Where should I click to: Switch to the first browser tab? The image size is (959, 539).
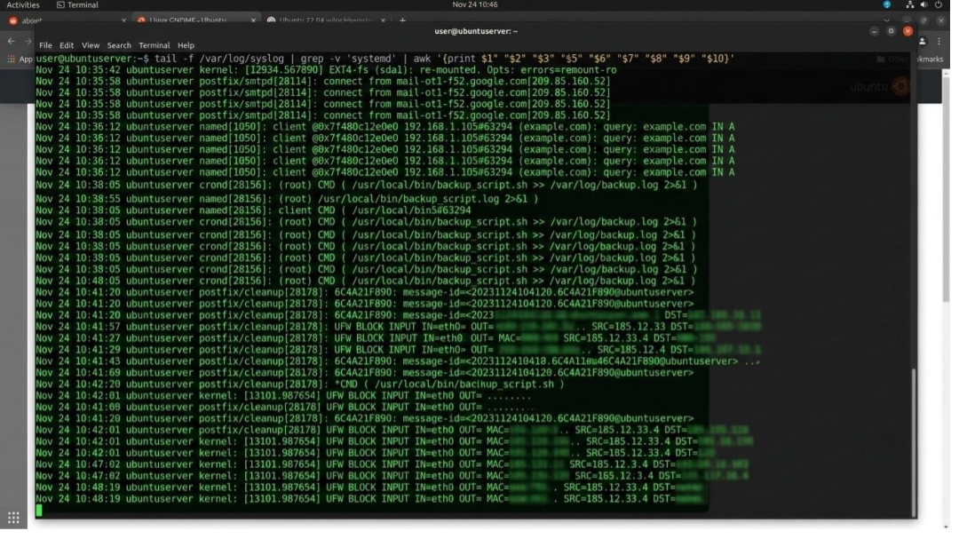point(66,20)
